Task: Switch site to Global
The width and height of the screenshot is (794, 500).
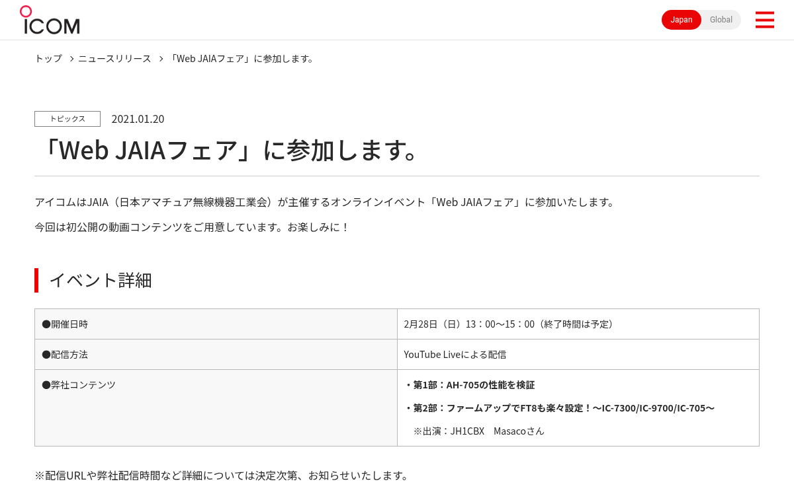Action: 721,20
